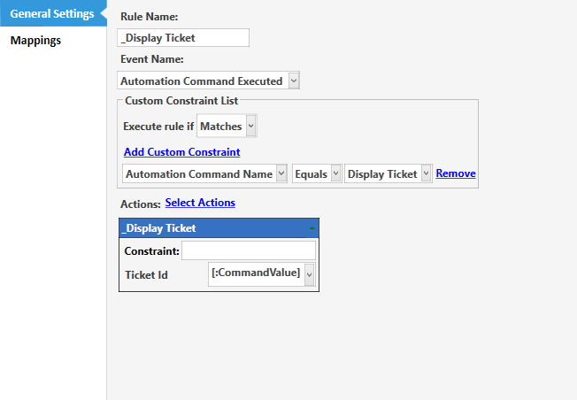Click the "Ticket Id" field label

click(147, 274)
